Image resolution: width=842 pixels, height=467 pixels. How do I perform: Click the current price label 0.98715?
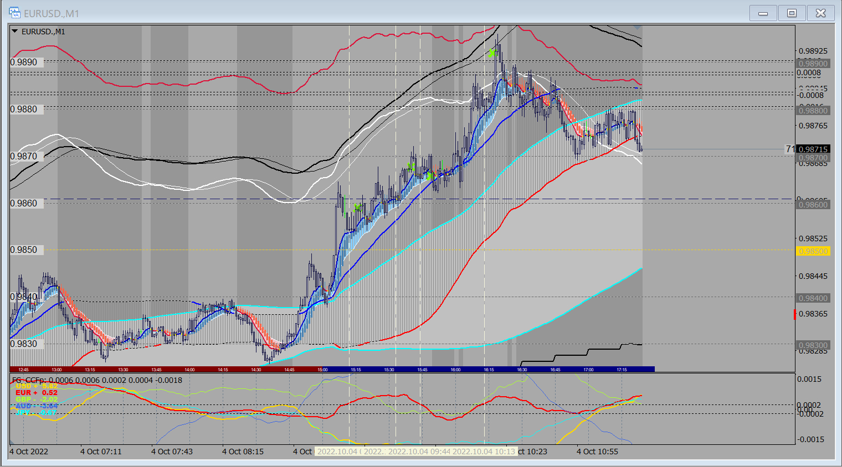[x=813, y=149]
